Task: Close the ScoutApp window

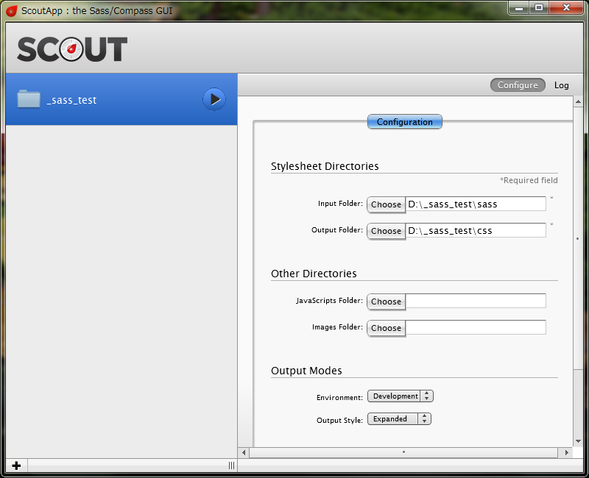Action: 566,7
